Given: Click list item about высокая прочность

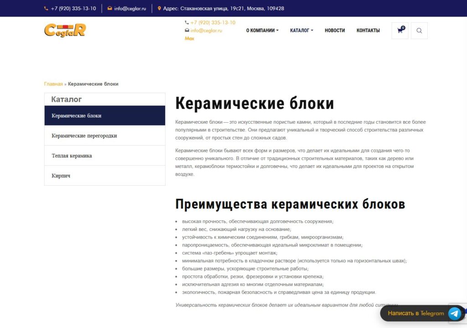Looking at the screenshot, I should click(258, 221).
